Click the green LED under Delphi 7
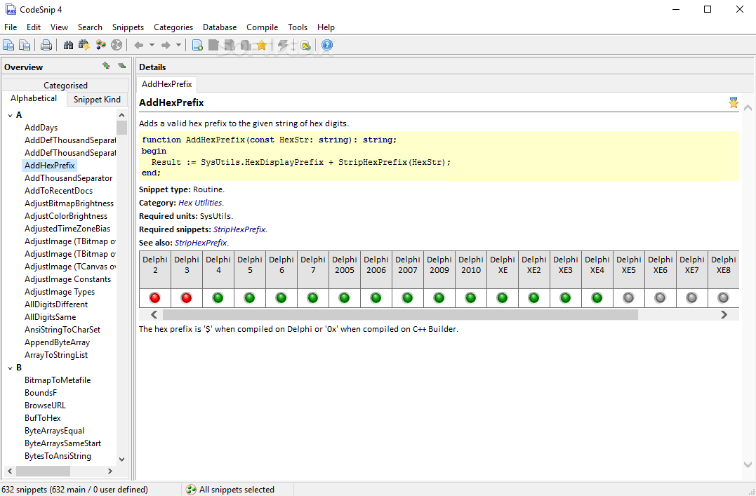The image size is (756, 496). (313, 298)
